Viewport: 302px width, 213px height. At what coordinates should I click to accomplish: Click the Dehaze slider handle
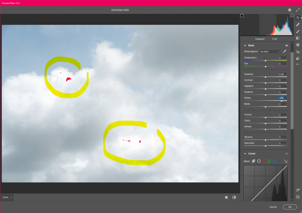point(265,129)
